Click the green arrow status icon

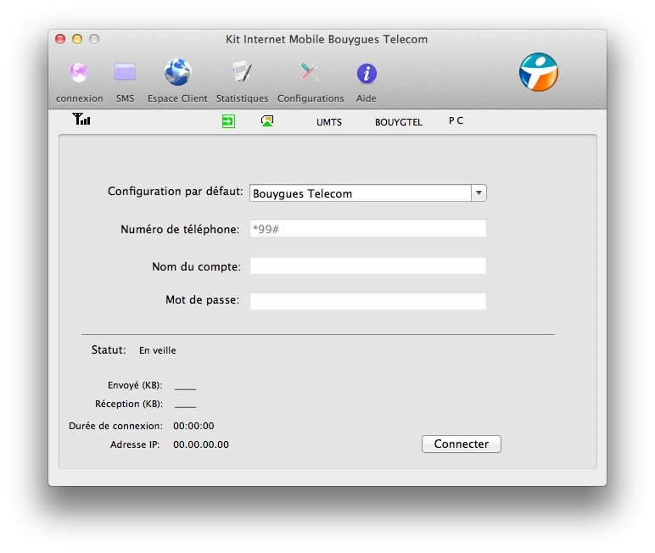click(x=228, y=121)
